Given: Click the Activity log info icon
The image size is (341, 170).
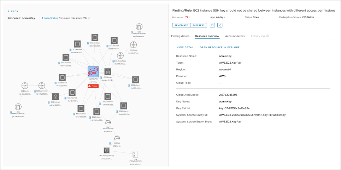Looking at the screenshot, I should (x=267, y=36).
